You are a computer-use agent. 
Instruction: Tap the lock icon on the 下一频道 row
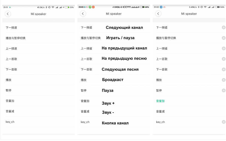pos(223,28)
